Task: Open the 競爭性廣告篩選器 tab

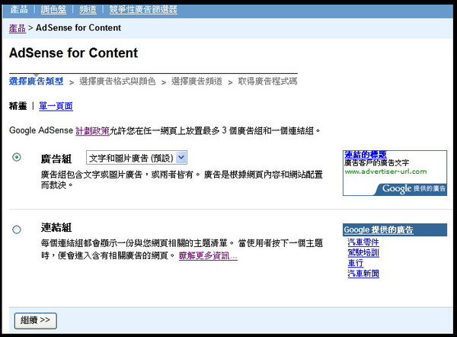Action: [x=143, y=9]
